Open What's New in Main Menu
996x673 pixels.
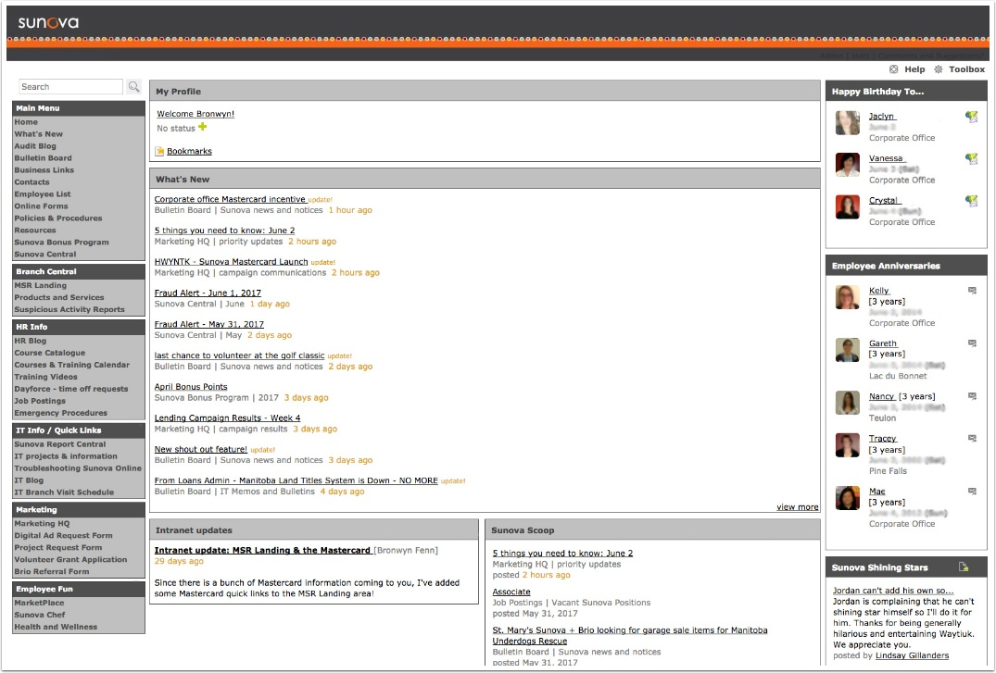click(x=39, y=134)
